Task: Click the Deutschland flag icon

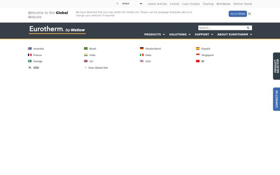Action: (x=142, y=48)
